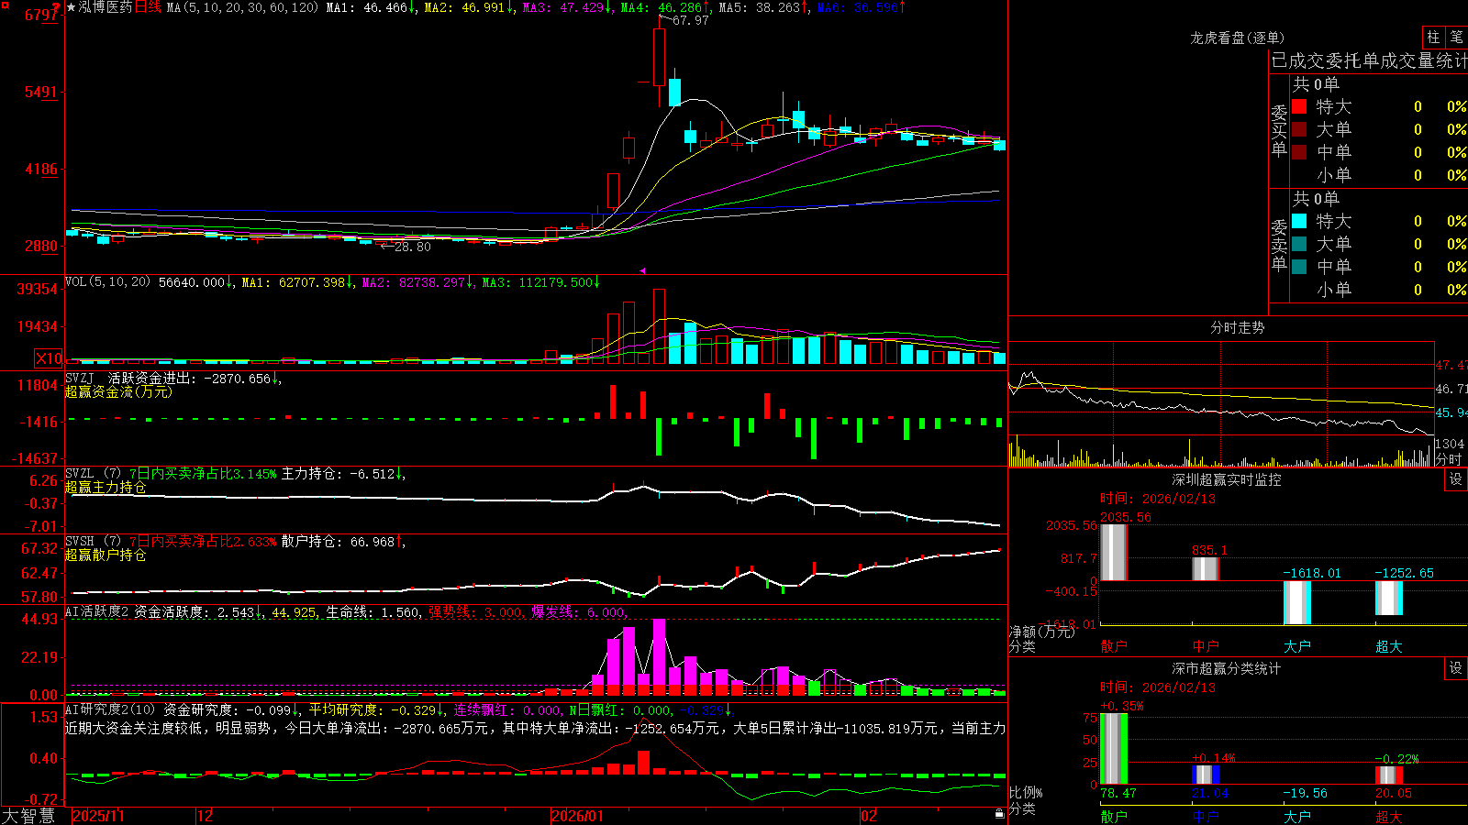Click the 大智慧 logo at bottom-left
Viewport: 1468px width, 825px height.
28,816
